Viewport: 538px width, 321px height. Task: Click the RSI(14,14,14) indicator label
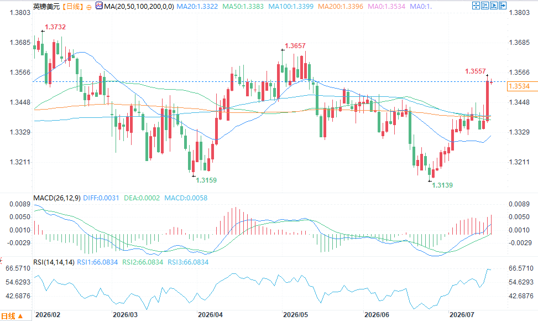click(x=54, y=262)
